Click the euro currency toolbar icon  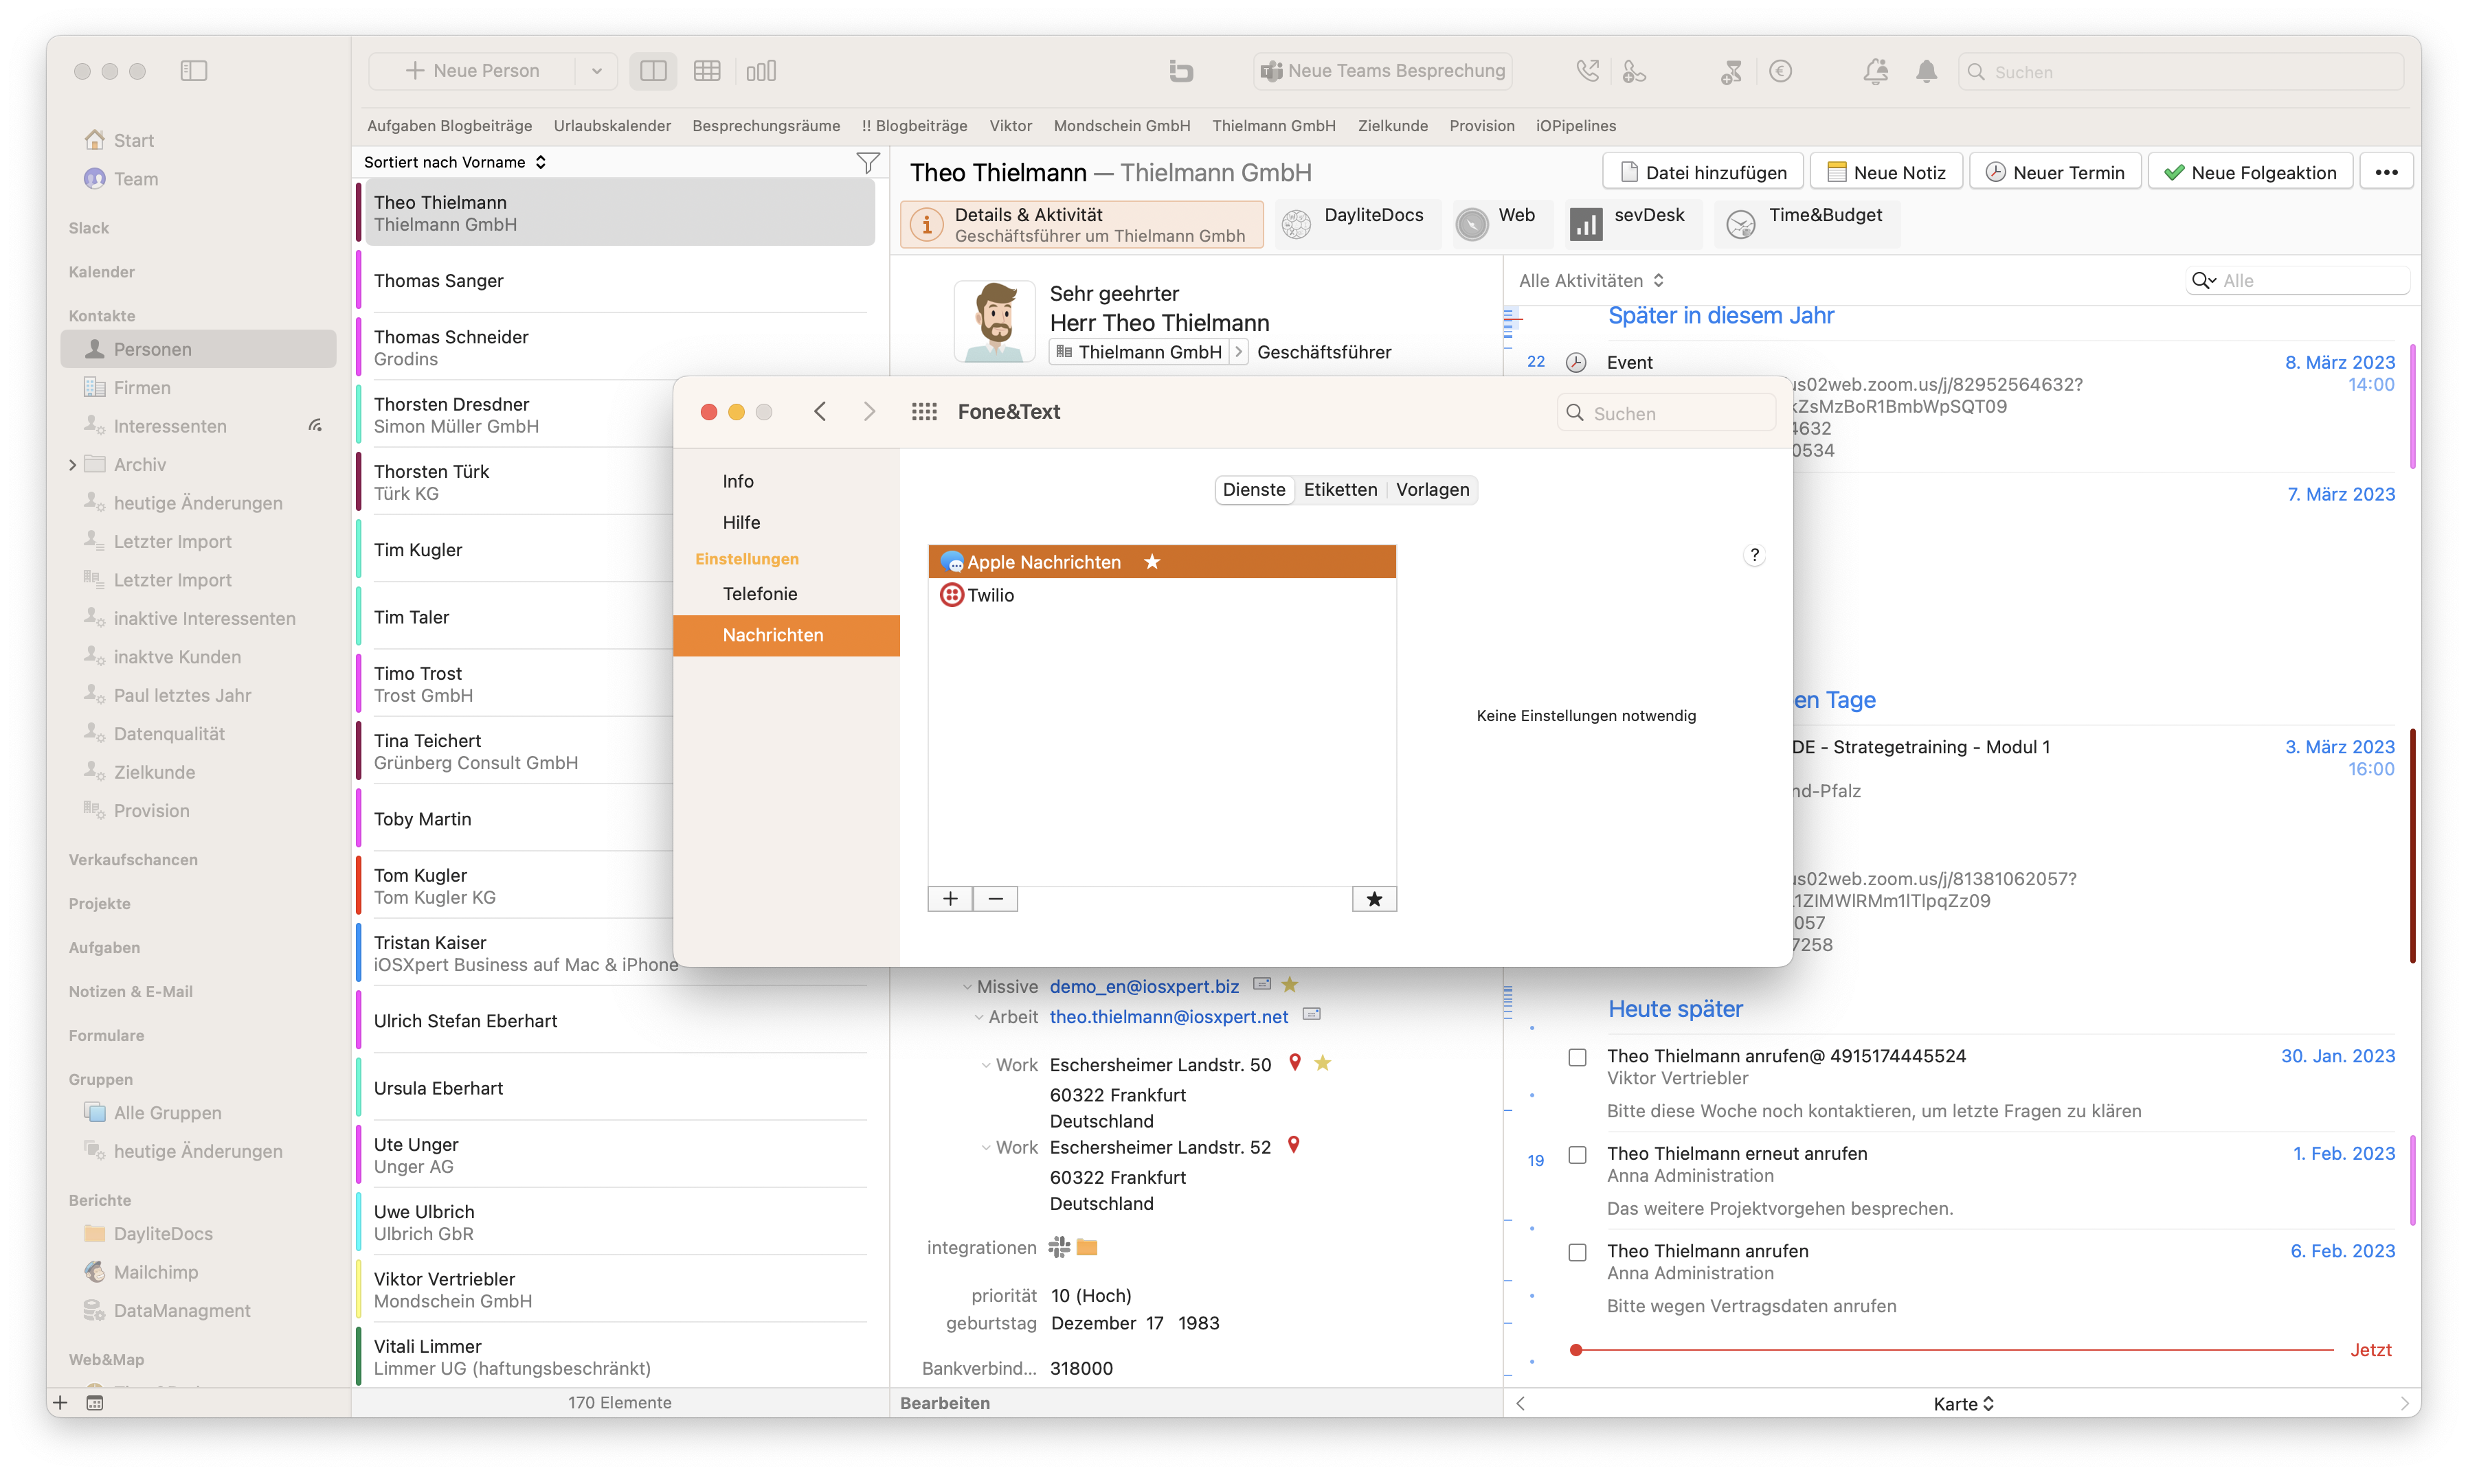click(x=1780, y=71)
